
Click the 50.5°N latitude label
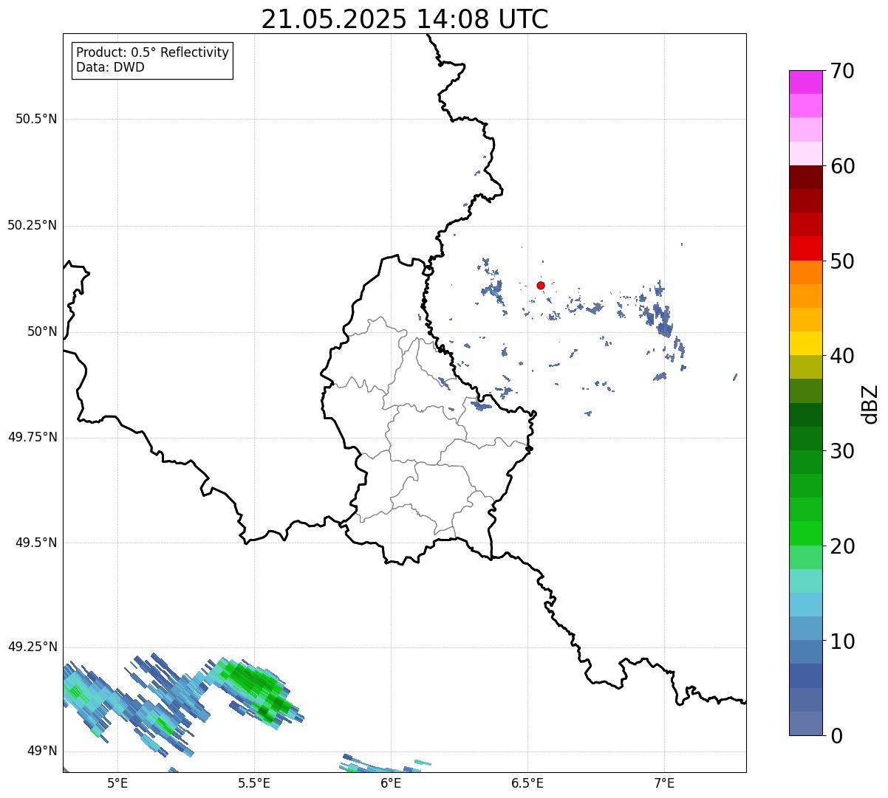pyautogui.click(x=36, y=119)
